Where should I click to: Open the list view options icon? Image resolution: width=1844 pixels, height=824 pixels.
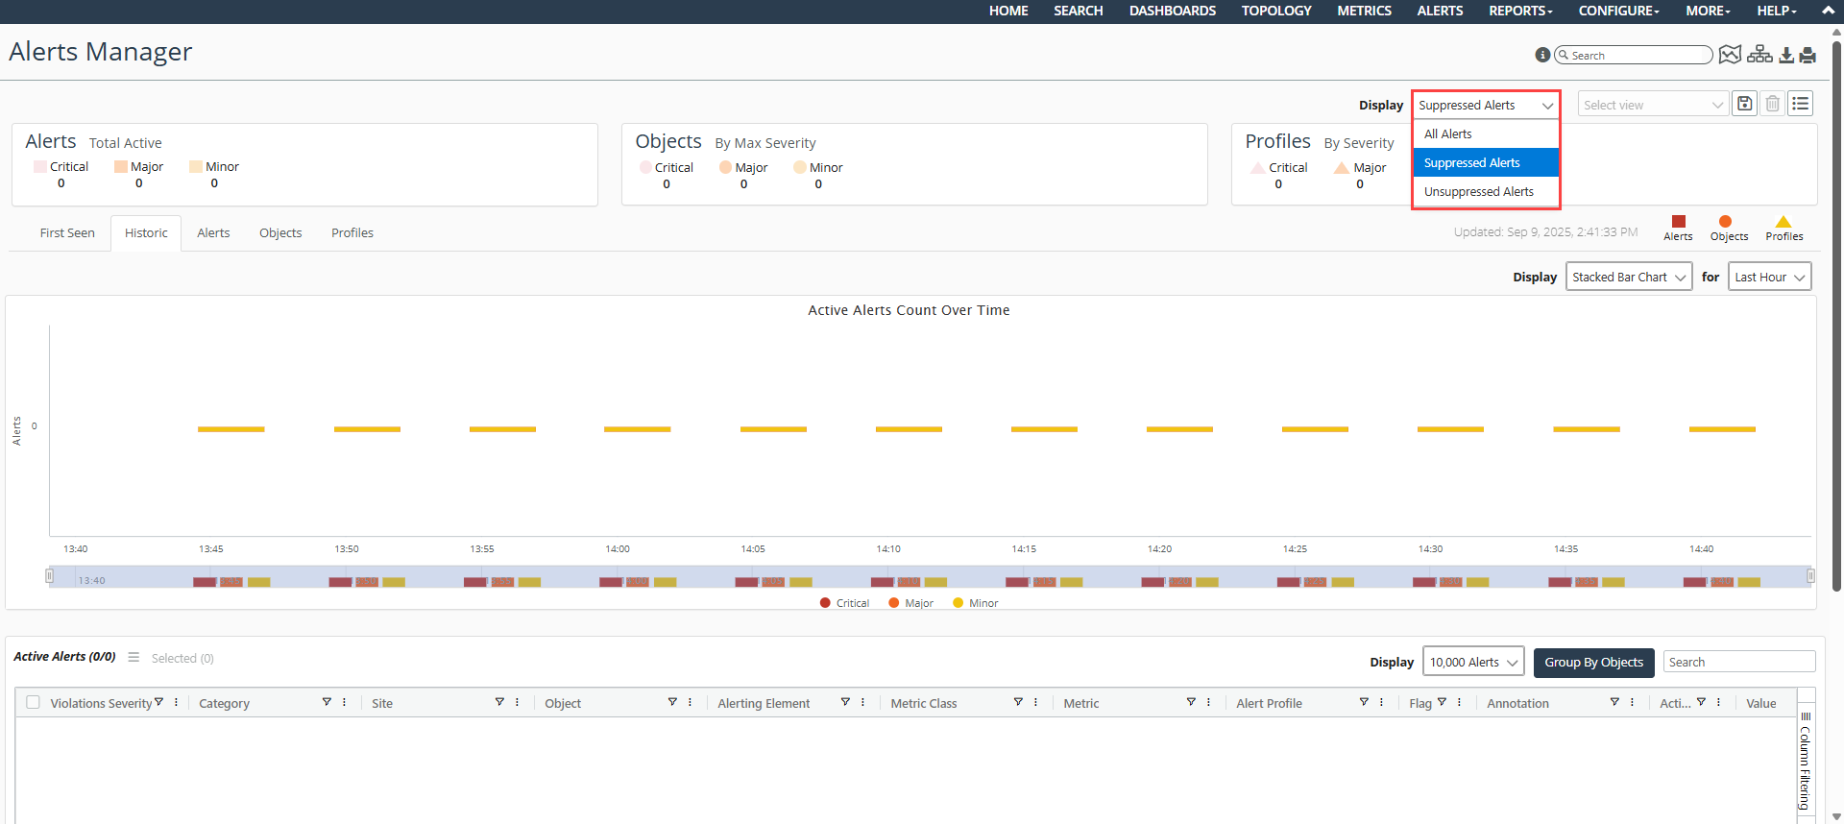pos(1801,104)
